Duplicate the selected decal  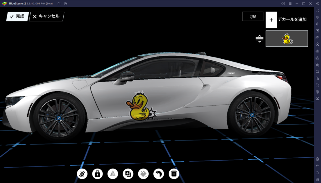[128, 174]
